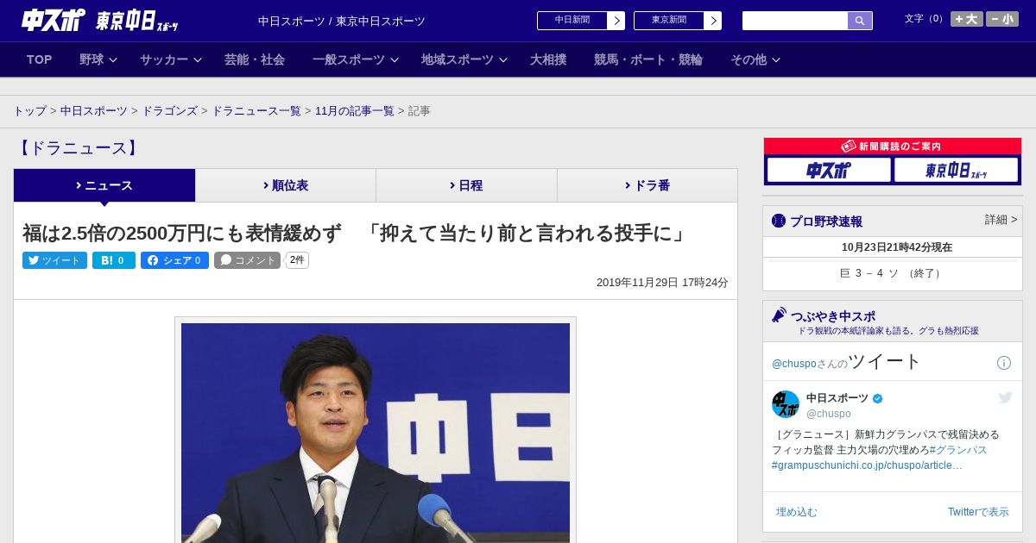Go to 11月の記事一覧 breadcrumb link

click(x=355, y=111)
